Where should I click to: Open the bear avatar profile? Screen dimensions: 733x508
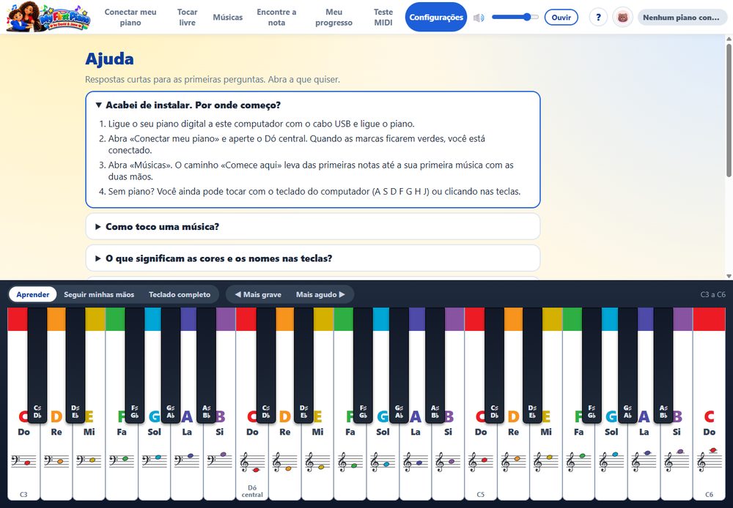click(622, 18)
